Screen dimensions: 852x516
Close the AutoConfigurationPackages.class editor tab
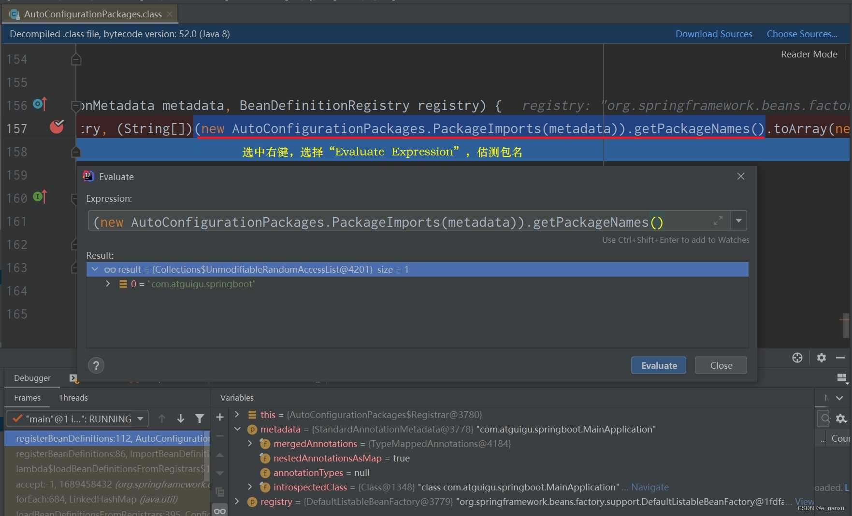(170, 14)
